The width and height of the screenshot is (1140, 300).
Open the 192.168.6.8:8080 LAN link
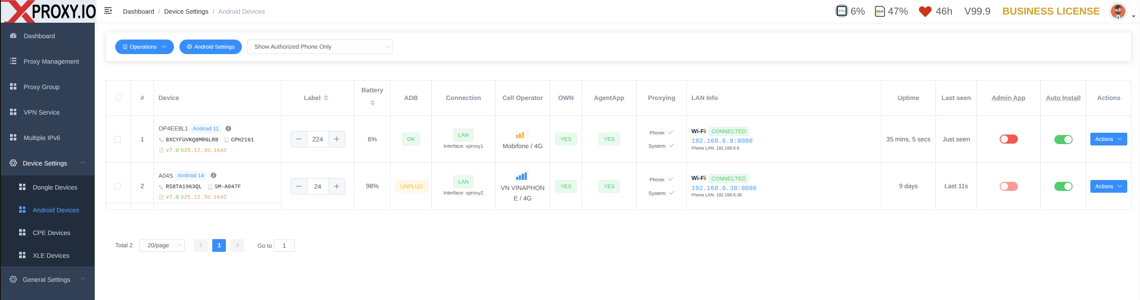[721, 141]
